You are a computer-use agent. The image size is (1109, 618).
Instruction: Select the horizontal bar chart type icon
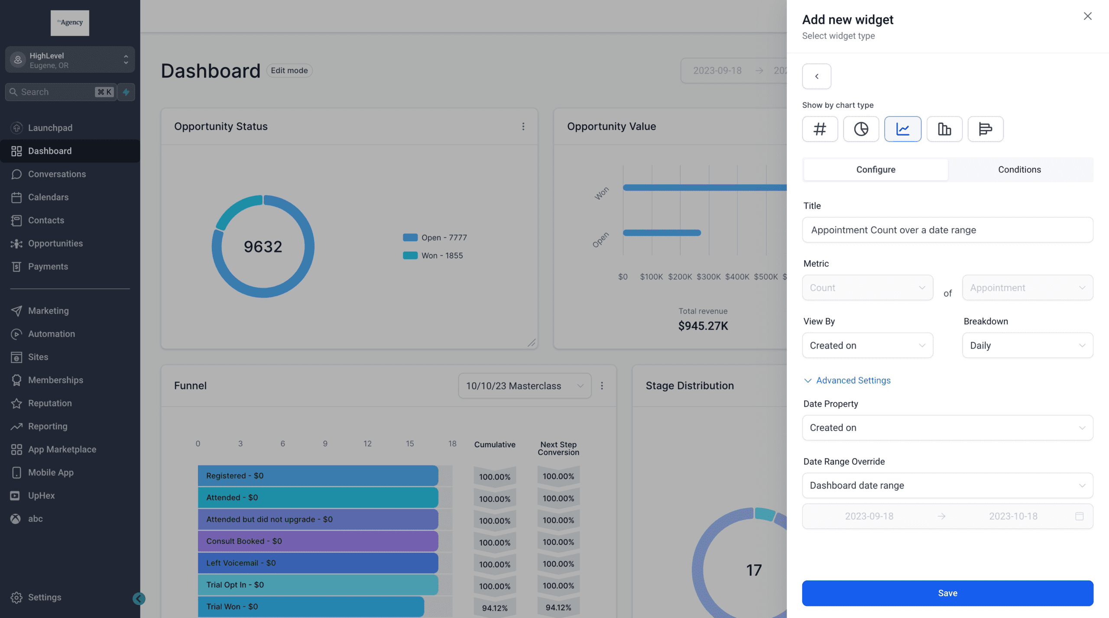tap(986, 129)
